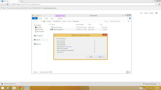Open recent locations dropdown arrow

tap(39, 21)
